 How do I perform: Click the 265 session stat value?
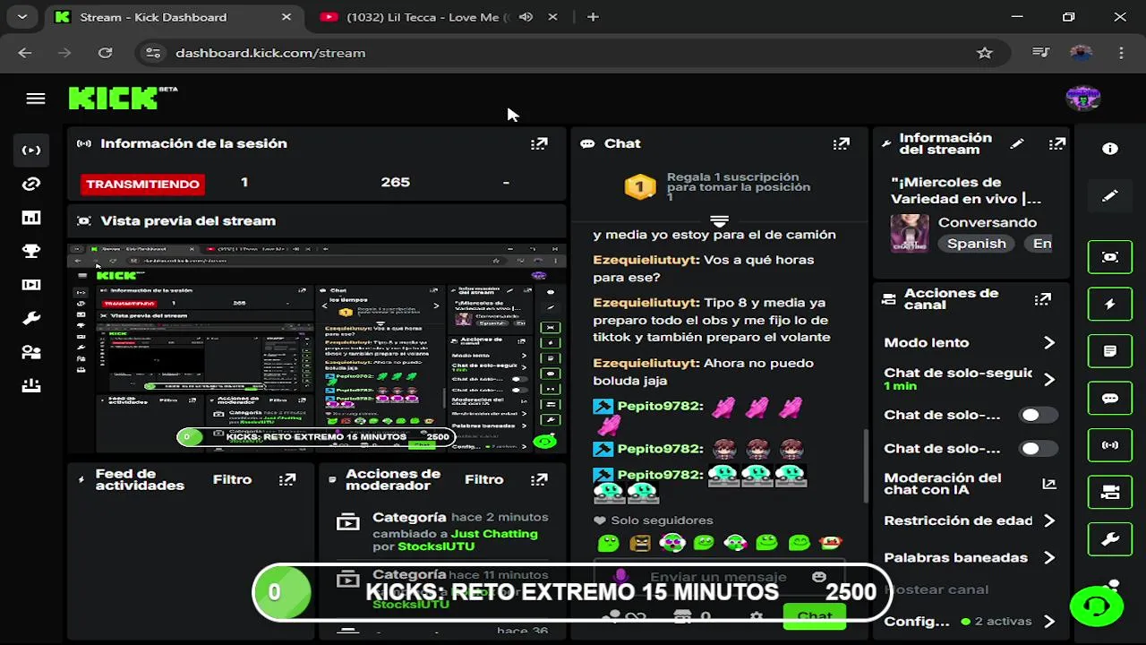coord(395,183)
